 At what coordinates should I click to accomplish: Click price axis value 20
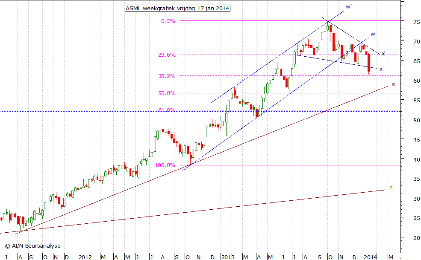coord(417,238)
